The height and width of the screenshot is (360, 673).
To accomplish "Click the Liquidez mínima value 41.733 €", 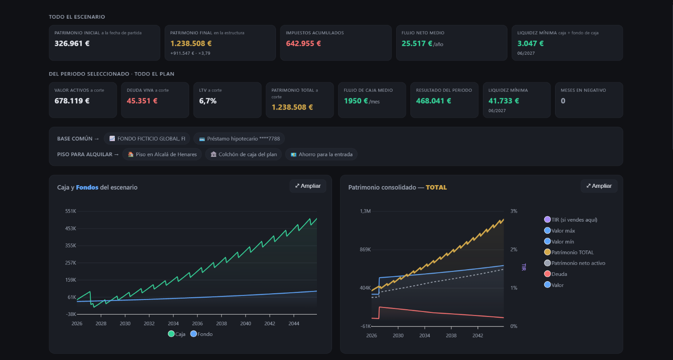I will tap(503, 101).
